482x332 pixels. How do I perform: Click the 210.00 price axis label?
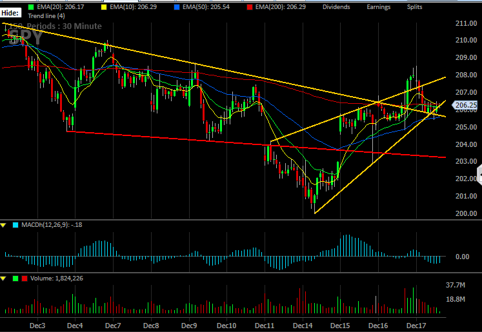pos(466,40)
